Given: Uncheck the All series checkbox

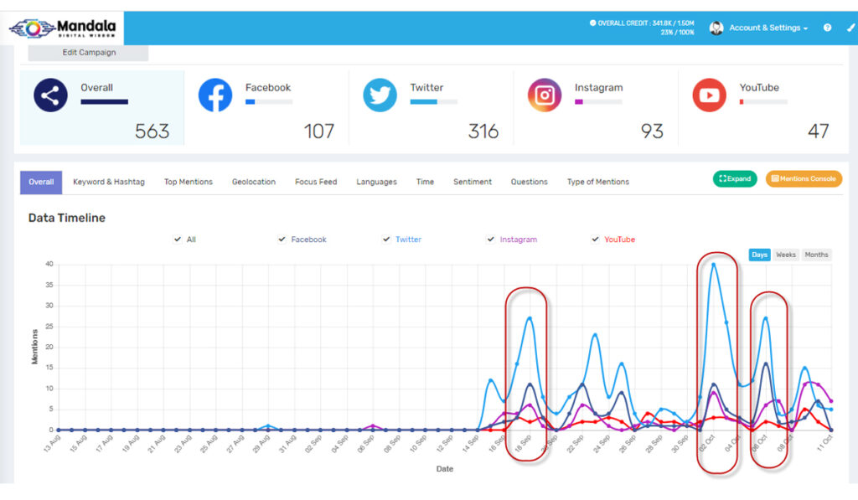Looking at the screenshot, I should [178, 239].
